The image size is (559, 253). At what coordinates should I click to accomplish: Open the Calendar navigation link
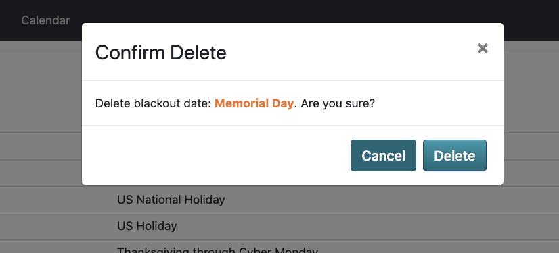point(45,20)
